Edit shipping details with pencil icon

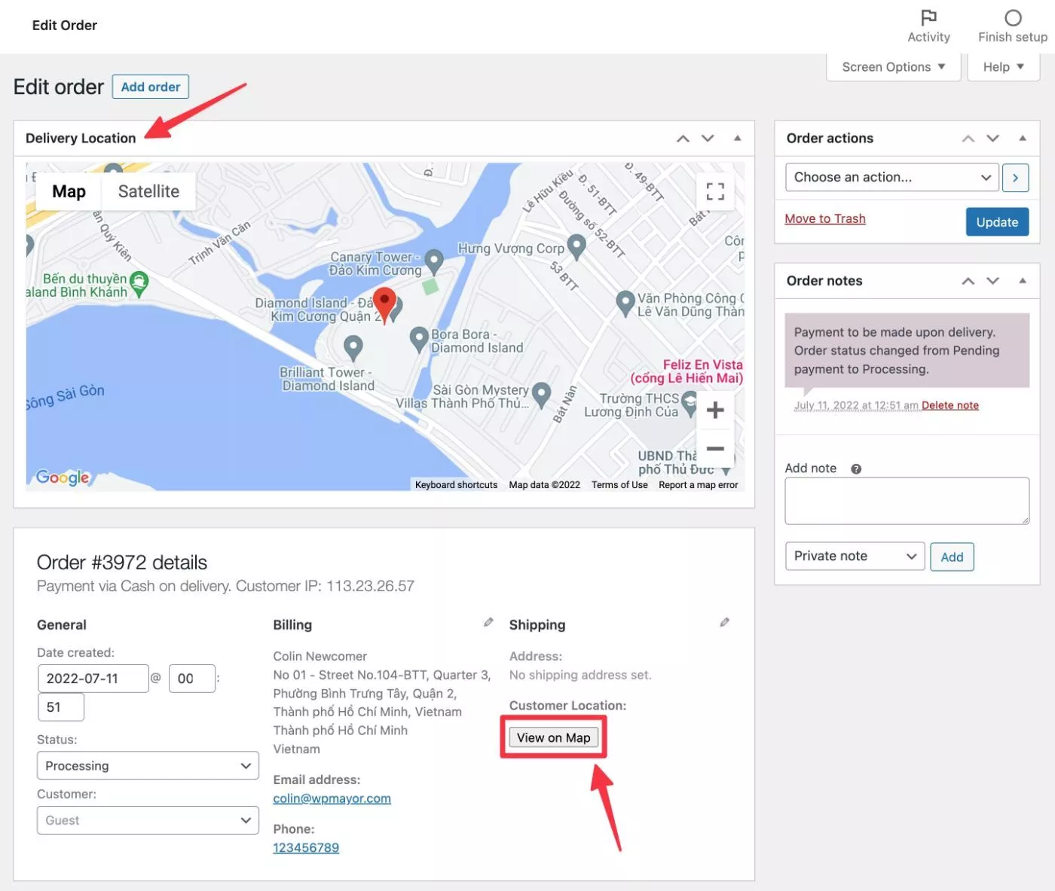(x=724, y=622)
